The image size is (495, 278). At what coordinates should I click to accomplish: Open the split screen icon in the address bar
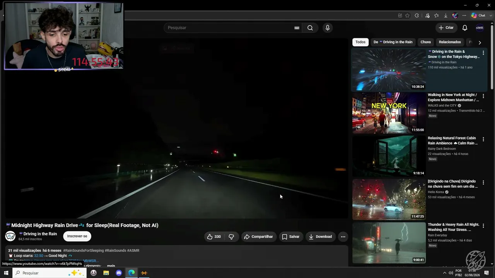tap(400, 15)
